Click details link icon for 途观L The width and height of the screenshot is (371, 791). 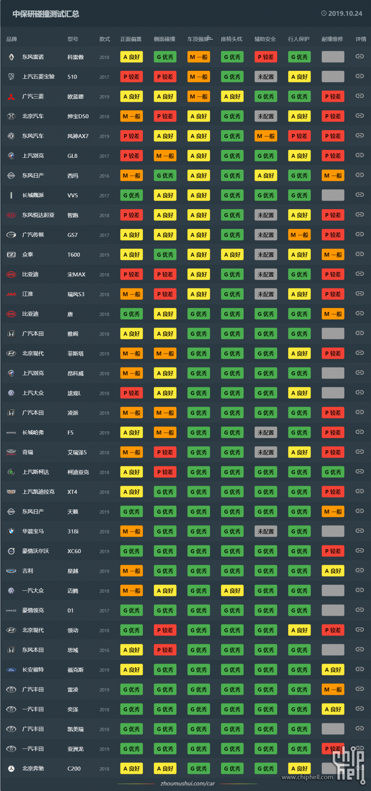coord(360,393)
